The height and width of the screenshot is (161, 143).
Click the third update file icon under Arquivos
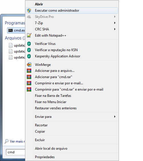coord(11,57)
